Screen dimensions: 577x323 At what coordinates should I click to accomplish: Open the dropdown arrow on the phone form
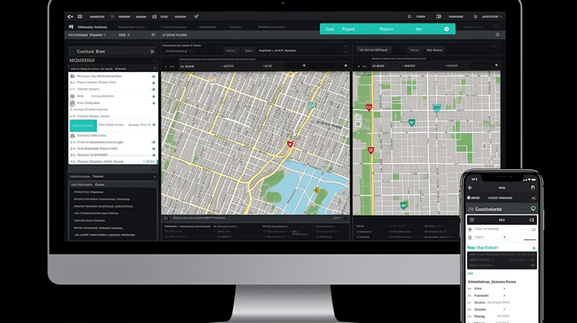[504, 237]
